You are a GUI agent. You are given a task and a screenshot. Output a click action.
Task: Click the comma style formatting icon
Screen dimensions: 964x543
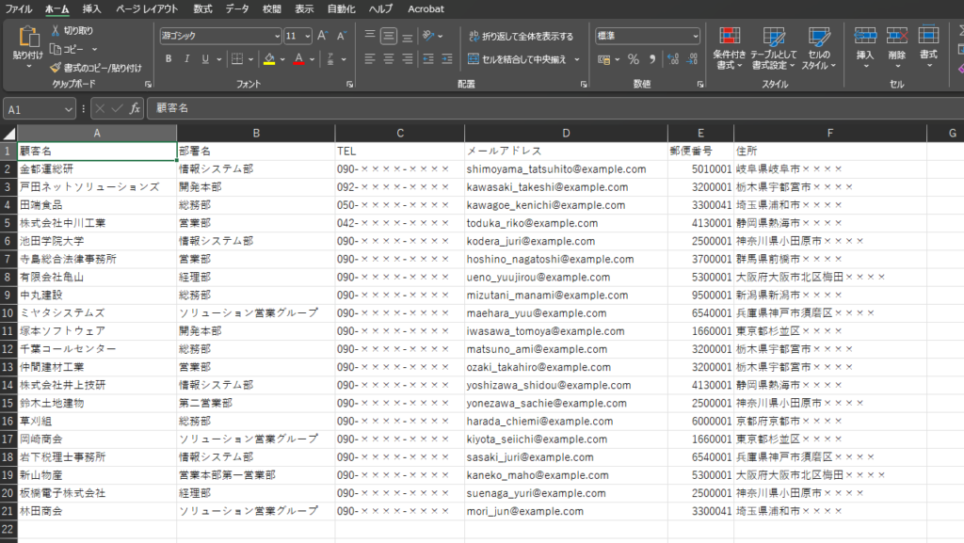(x=652, y=59)
